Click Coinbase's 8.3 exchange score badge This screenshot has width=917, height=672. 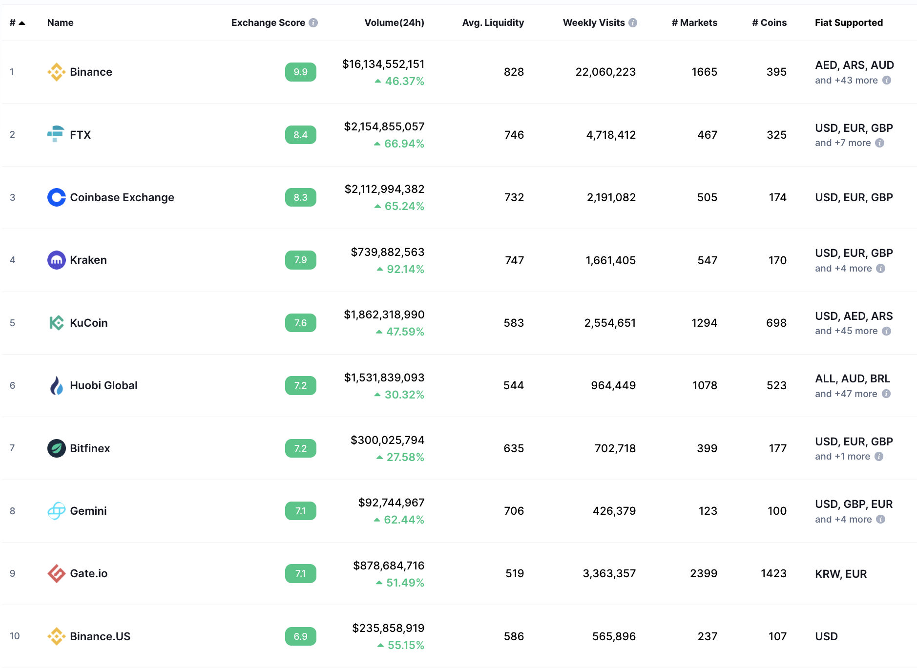click(x=301, y=197)
